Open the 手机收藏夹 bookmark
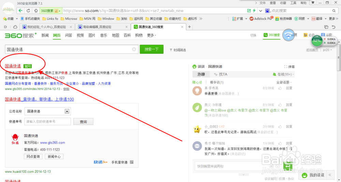This screenshot has width=341, height=182. pyautogui.click(x=30, y=19)
